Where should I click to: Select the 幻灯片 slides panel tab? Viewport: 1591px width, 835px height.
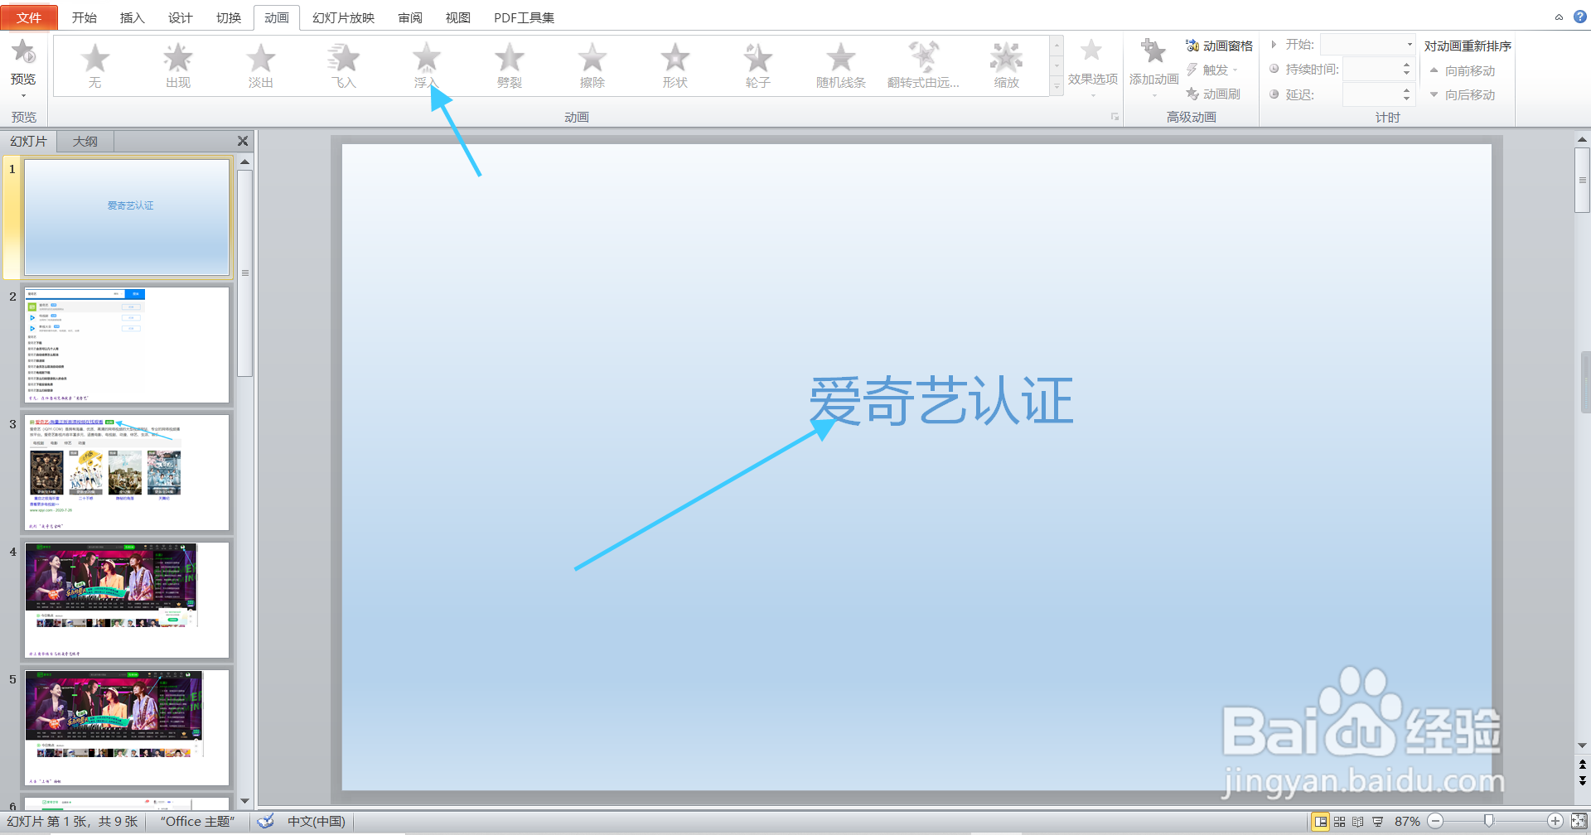pos(29,142)
